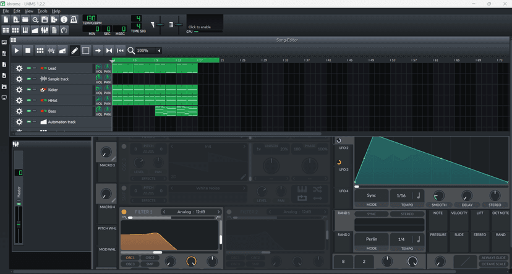Toggle Filter 1 power button
The image size is (512, 274).
[x=124, y=212]
